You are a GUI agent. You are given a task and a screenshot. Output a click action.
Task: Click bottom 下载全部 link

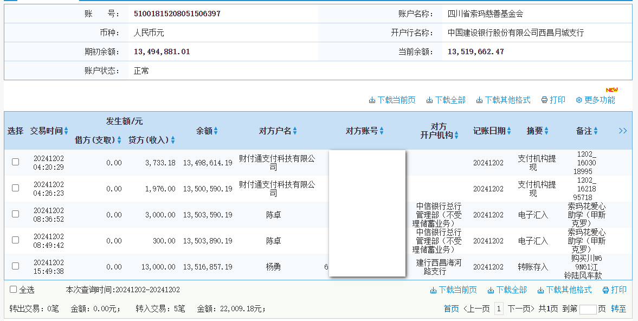[x=507, y=290]
